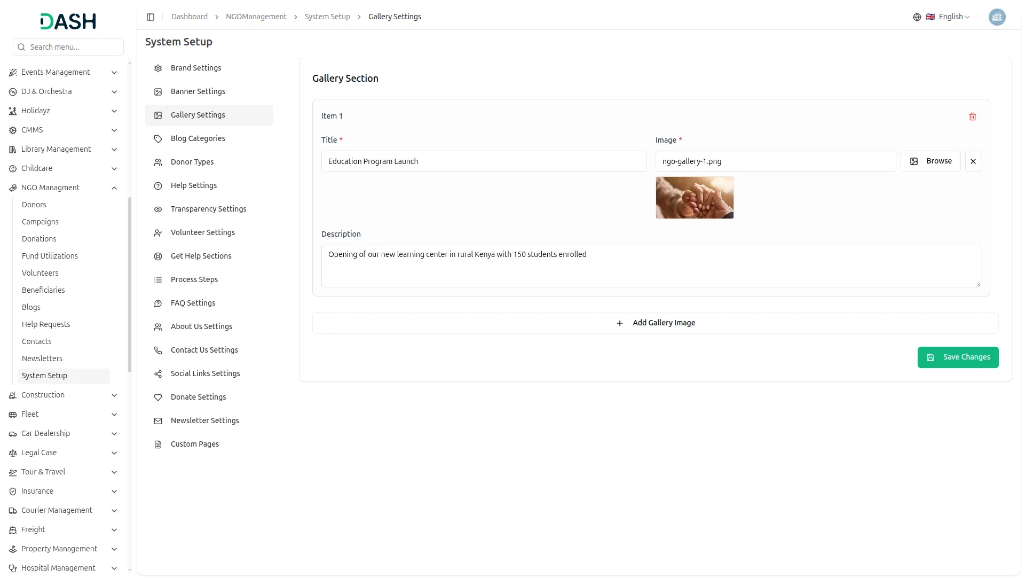Delete gallery Item 1 with trash icon
Screen dimensions: 1025x577
(972, 116)
